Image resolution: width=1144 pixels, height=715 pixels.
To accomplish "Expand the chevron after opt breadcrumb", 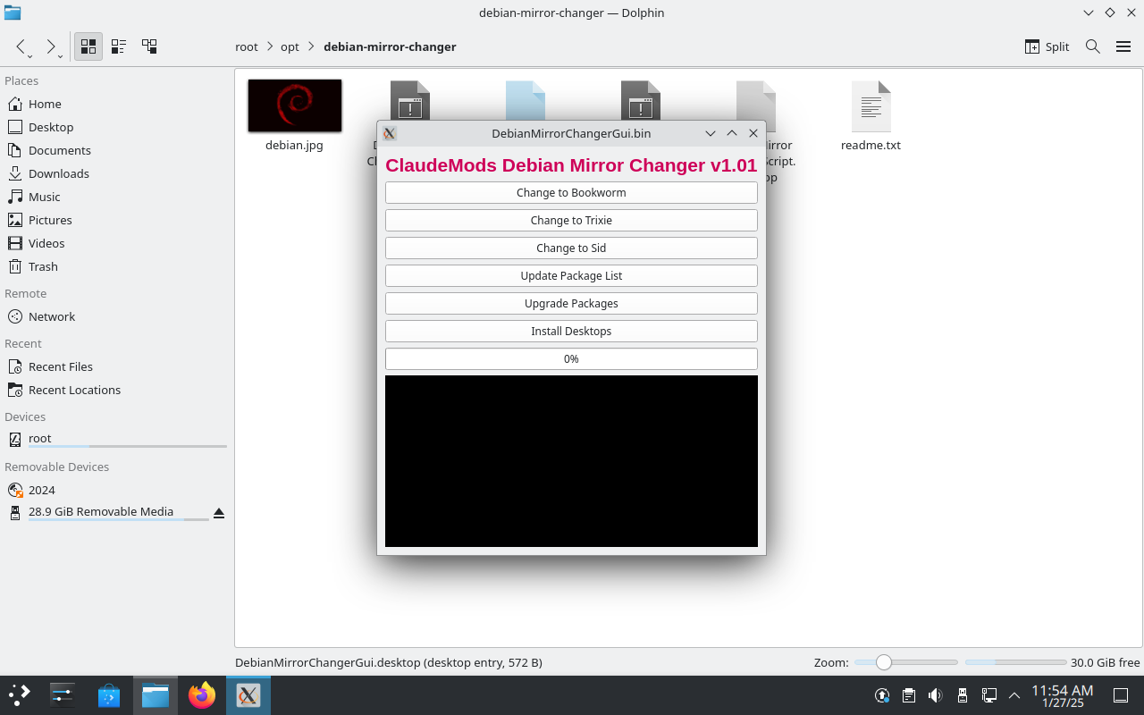I will click(311, 46).
